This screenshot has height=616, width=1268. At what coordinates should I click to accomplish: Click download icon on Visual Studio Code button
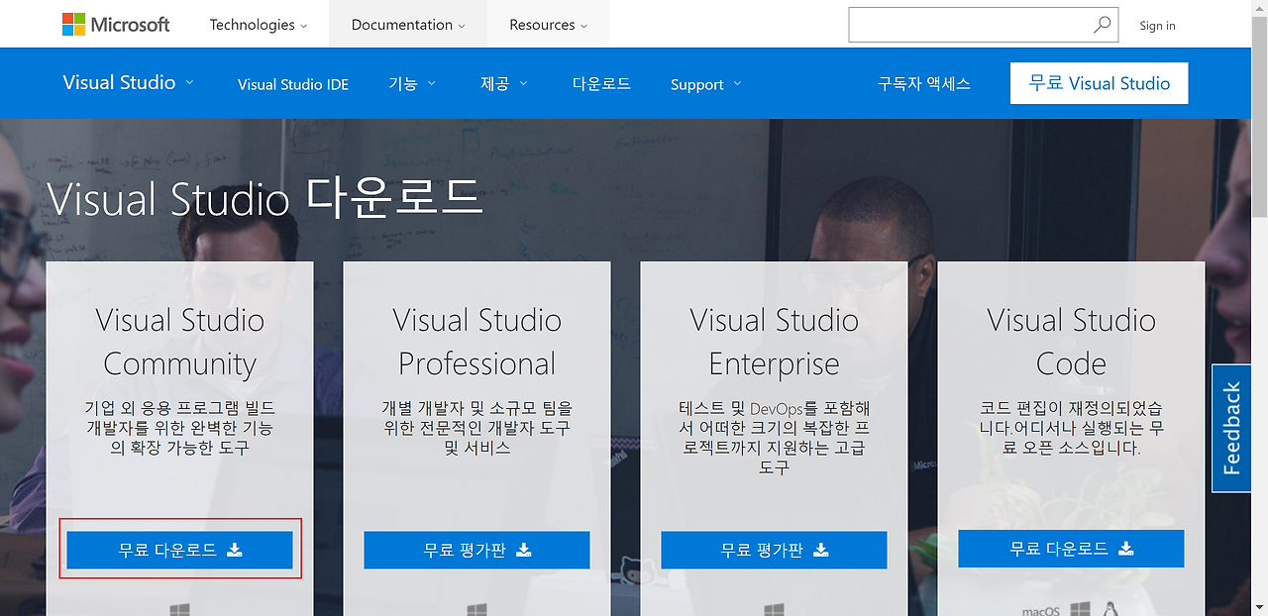[x=1125, y=549]
